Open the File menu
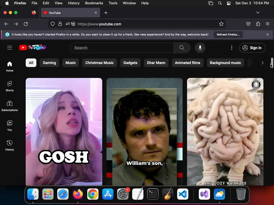274x205 pixels. coord(35,3)
